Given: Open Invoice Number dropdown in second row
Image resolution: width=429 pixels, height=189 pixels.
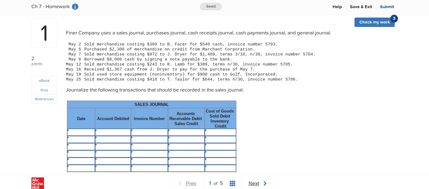Looking at the screenshot, I should [149, 139].
